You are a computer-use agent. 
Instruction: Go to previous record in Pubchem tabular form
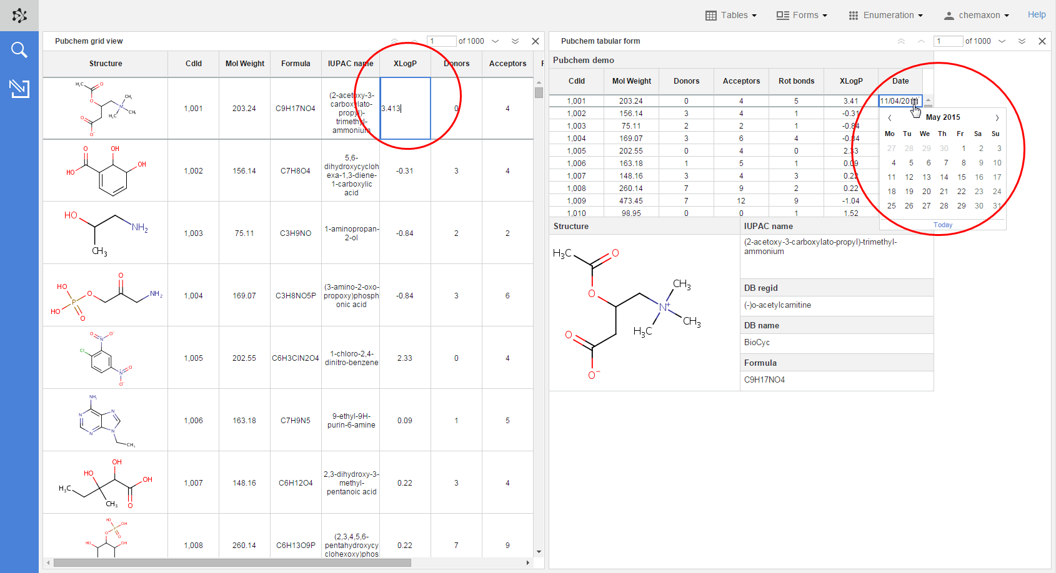click(921, 41)
